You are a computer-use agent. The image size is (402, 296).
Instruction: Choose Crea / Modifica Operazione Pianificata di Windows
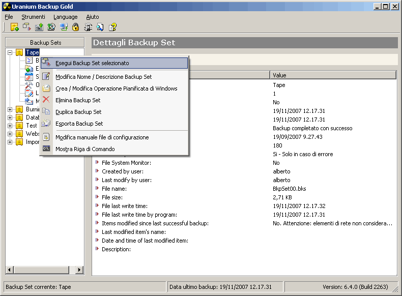tap(114, 88)
